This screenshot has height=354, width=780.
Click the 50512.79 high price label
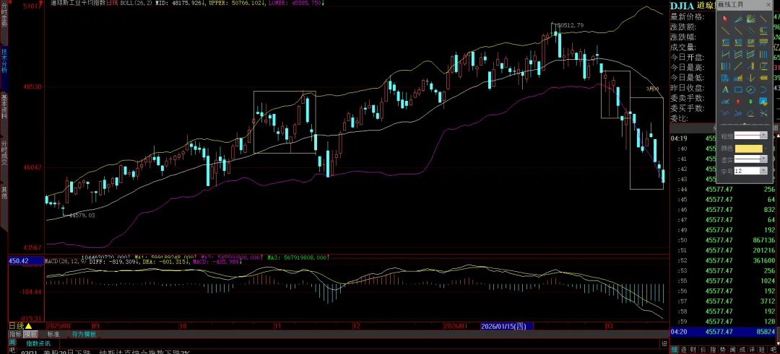point(570,25)
